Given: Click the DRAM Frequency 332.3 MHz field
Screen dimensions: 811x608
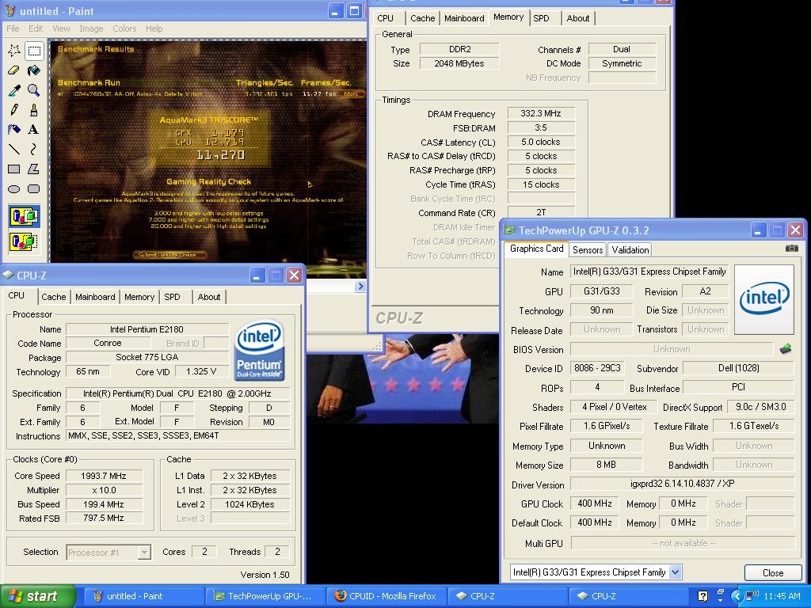Looking at the screenshot, I should pos(541,113).
